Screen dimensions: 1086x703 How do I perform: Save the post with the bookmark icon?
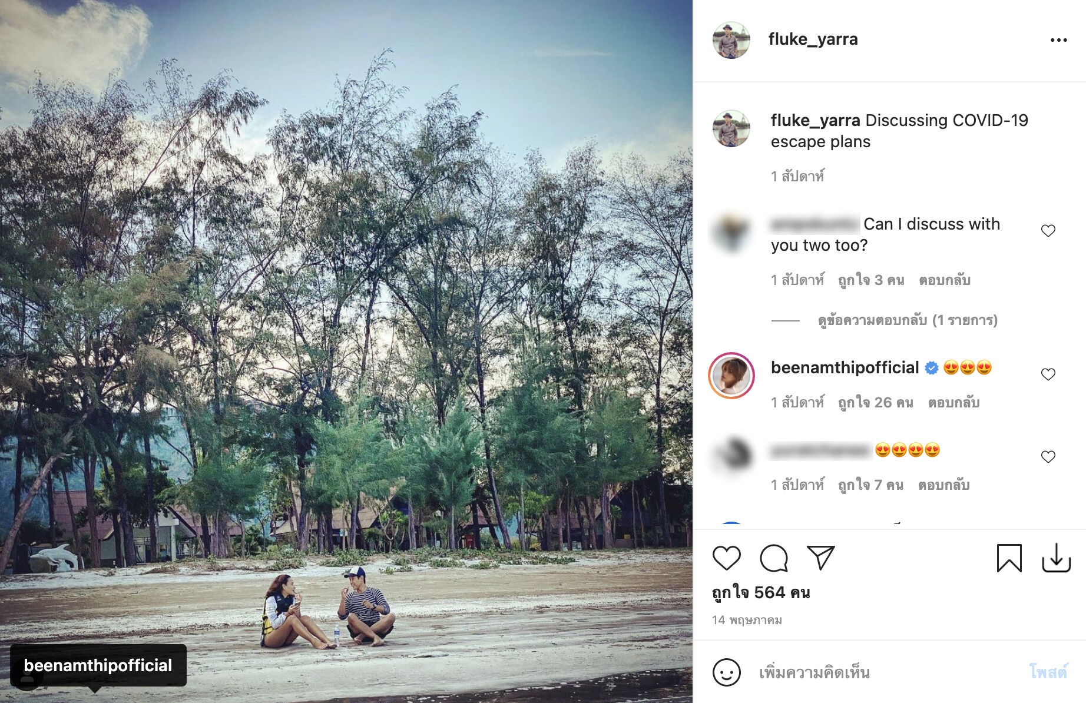click(1009, 558)
